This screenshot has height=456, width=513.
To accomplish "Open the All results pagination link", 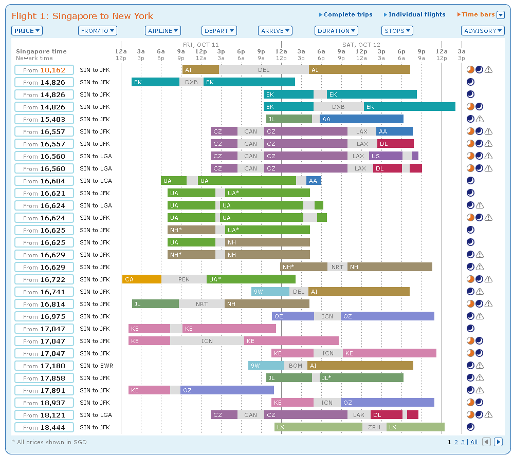I will [x=474, y=442].
